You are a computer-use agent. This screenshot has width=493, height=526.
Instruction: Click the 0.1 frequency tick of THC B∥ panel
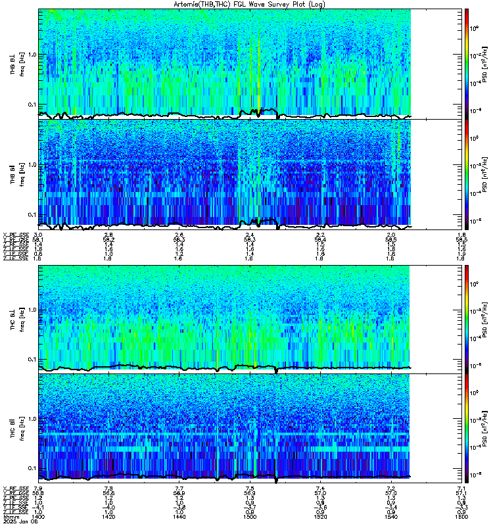coord(32,468)
